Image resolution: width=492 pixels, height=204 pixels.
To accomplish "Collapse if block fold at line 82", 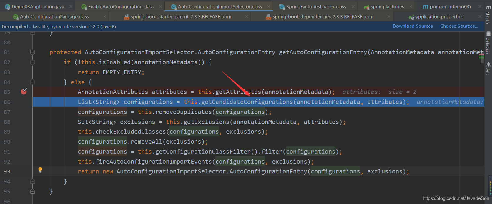I will coord(33,62).
